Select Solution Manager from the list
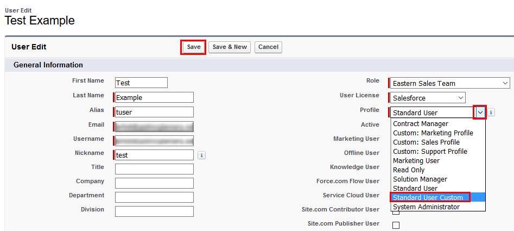 420,179
